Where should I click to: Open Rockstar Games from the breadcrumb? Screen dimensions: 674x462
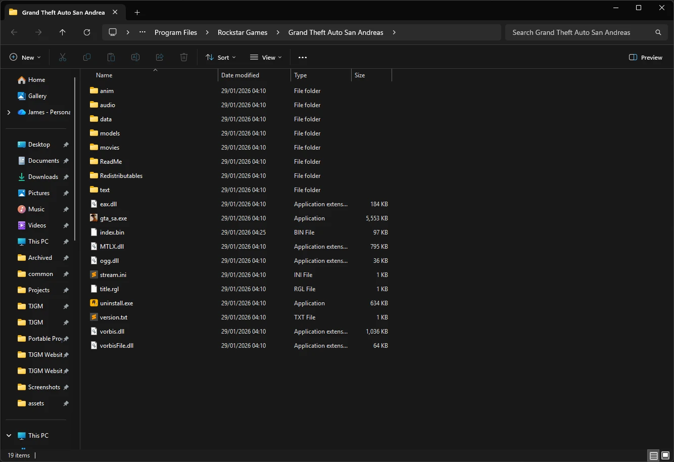pos(243,32)
